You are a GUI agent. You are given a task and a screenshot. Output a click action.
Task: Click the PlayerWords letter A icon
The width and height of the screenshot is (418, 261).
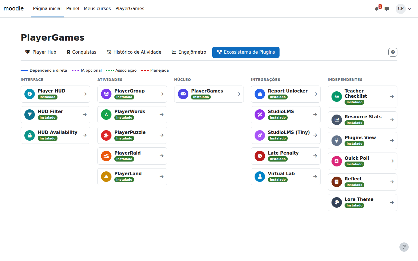[106, 115]
